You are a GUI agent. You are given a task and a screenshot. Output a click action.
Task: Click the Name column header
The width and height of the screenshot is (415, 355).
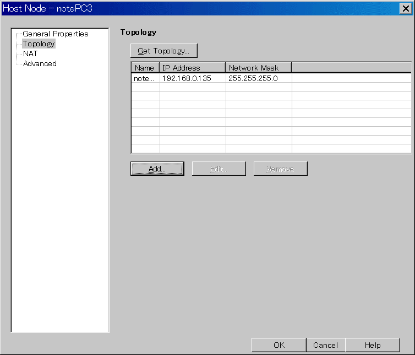point(145,68)
